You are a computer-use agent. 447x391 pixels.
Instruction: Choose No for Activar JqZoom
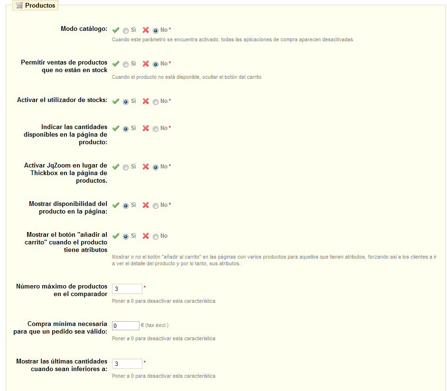155,168
